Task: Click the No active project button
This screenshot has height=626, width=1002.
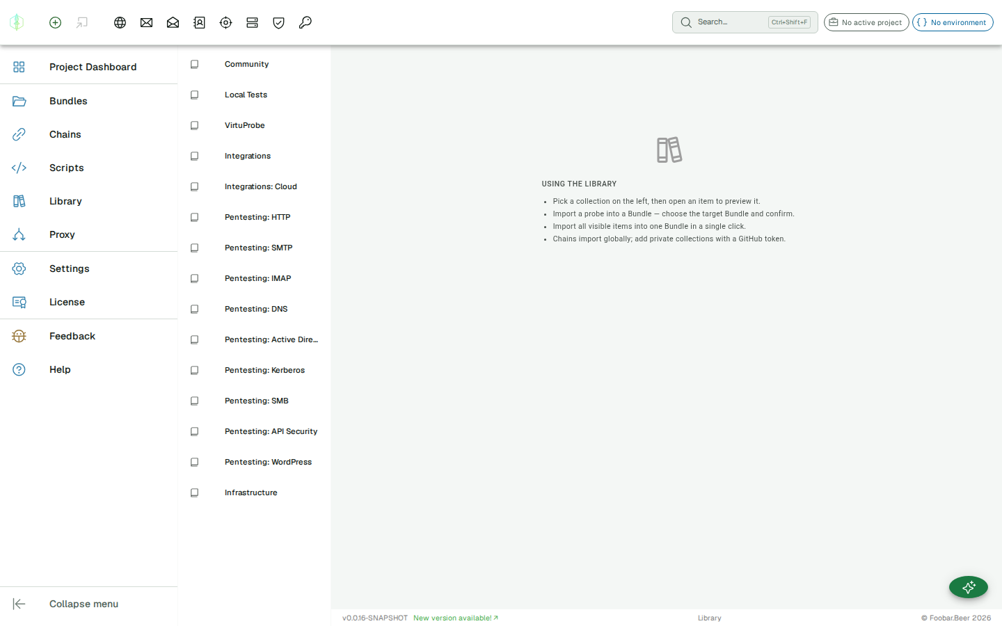Action: (x=866, y=22)
